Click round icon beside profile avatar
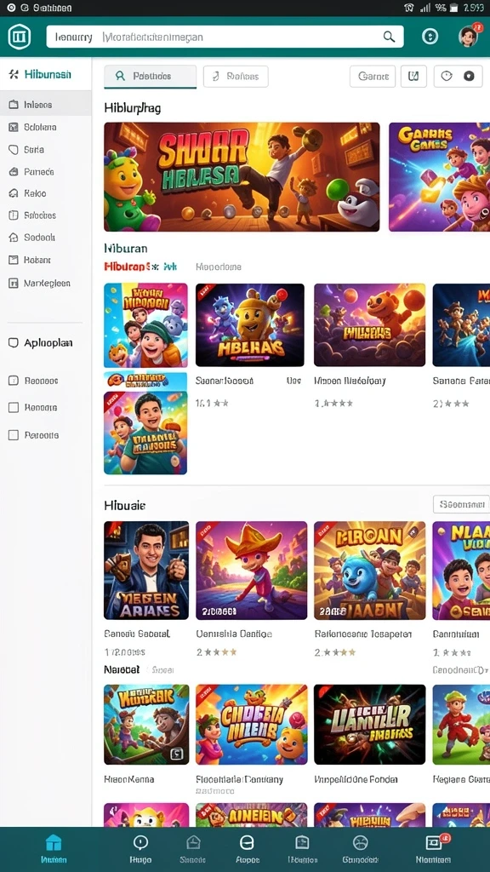The width and height of the screenshot is (490, 872). [430, 37]
